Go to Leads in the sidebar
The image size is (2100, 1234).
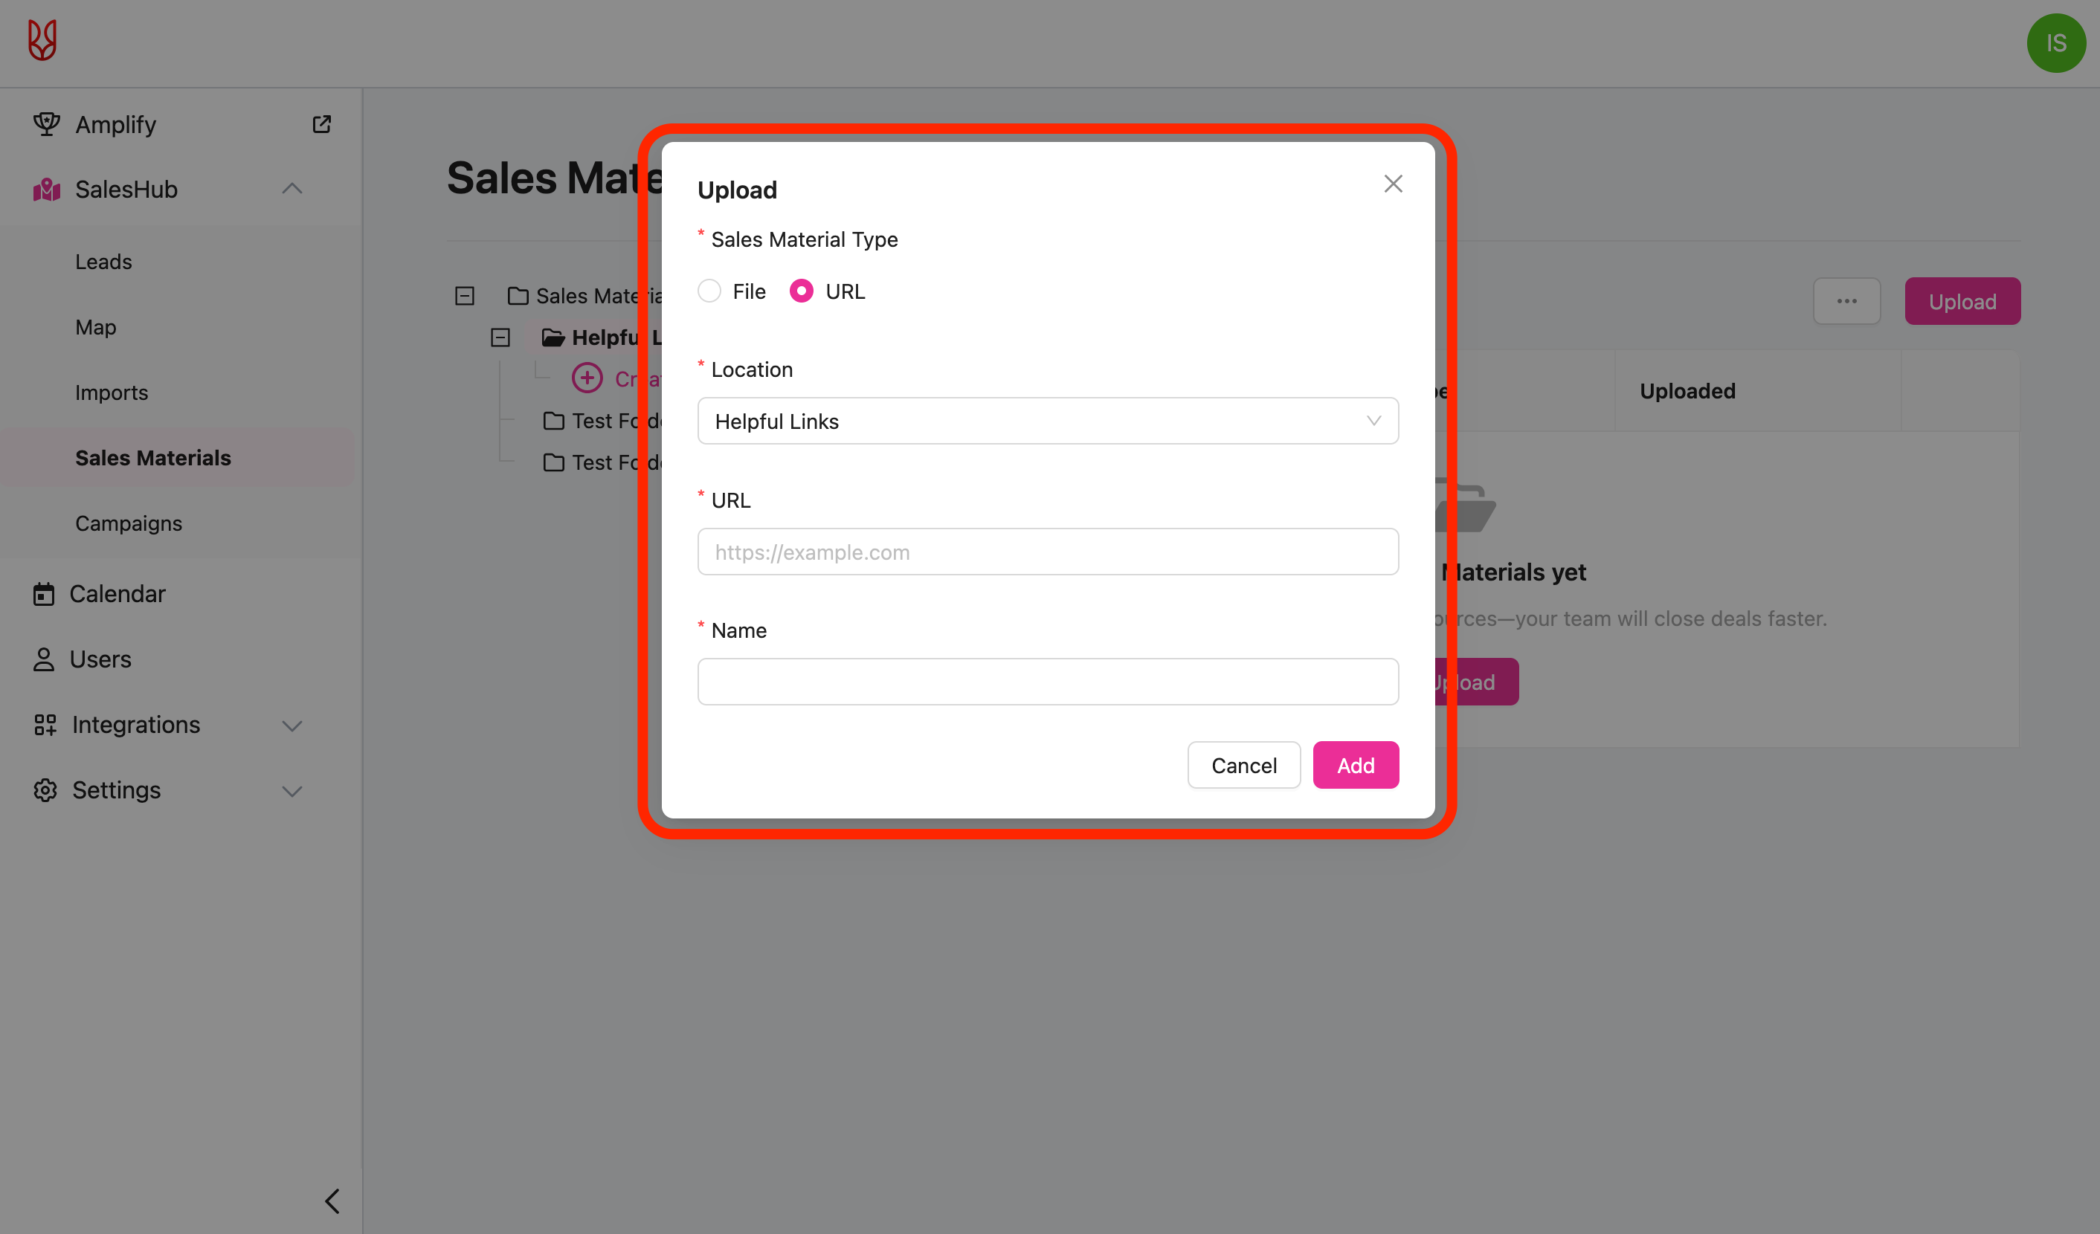click(103, 262)
